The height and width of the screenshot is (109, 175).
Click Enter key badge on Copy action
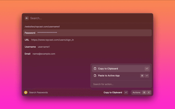[x=147, y=69]
